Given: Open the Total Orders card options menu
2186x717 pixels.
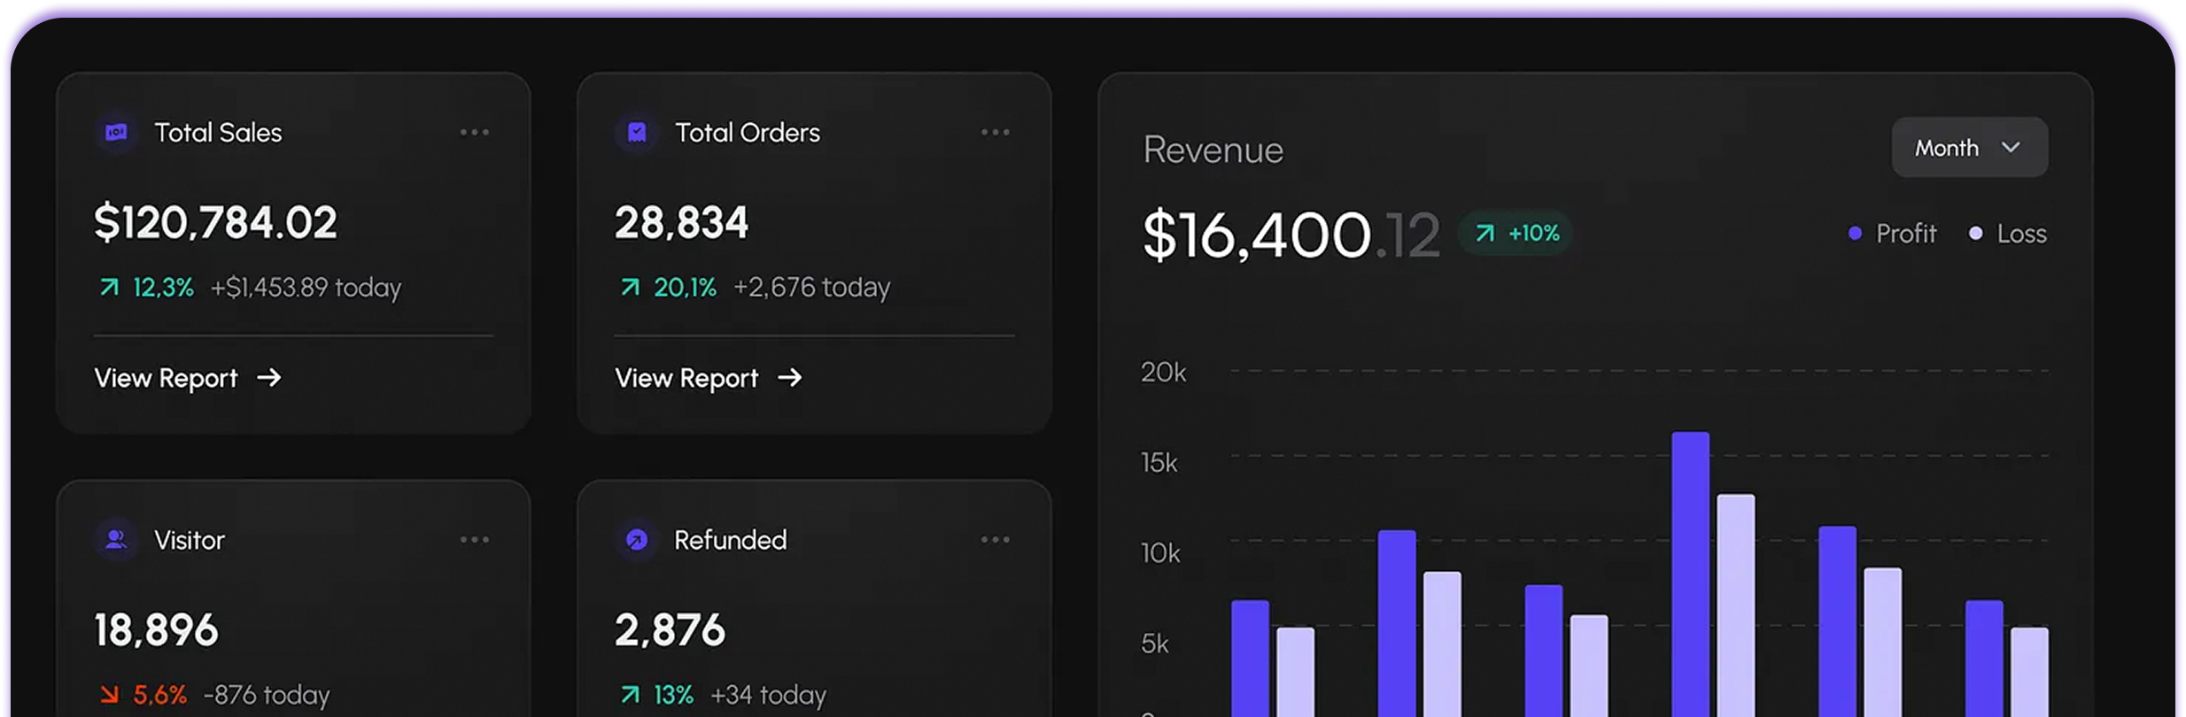Looking at the screenshot, I should (x=996, y=133).
